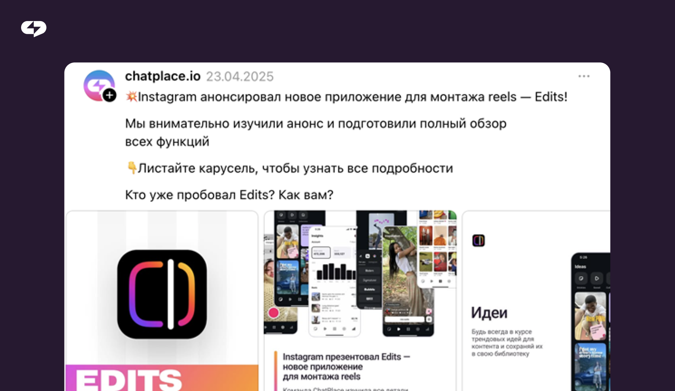The image size is (675, 391).
Task: Open the third carousel slide titled Идеи
Action: point(536,301)
